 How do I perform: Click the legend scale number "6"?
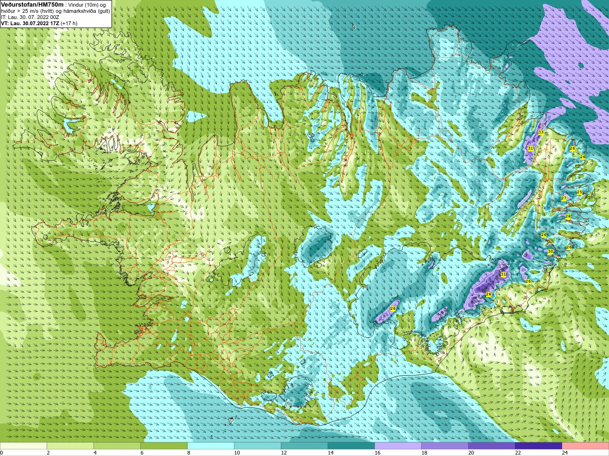pos(142,453)
